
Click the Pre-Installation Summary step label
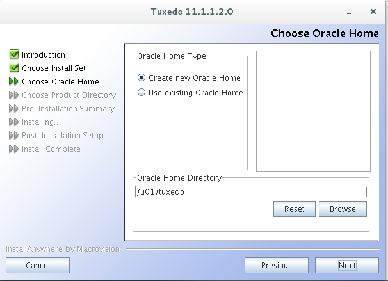69,109
